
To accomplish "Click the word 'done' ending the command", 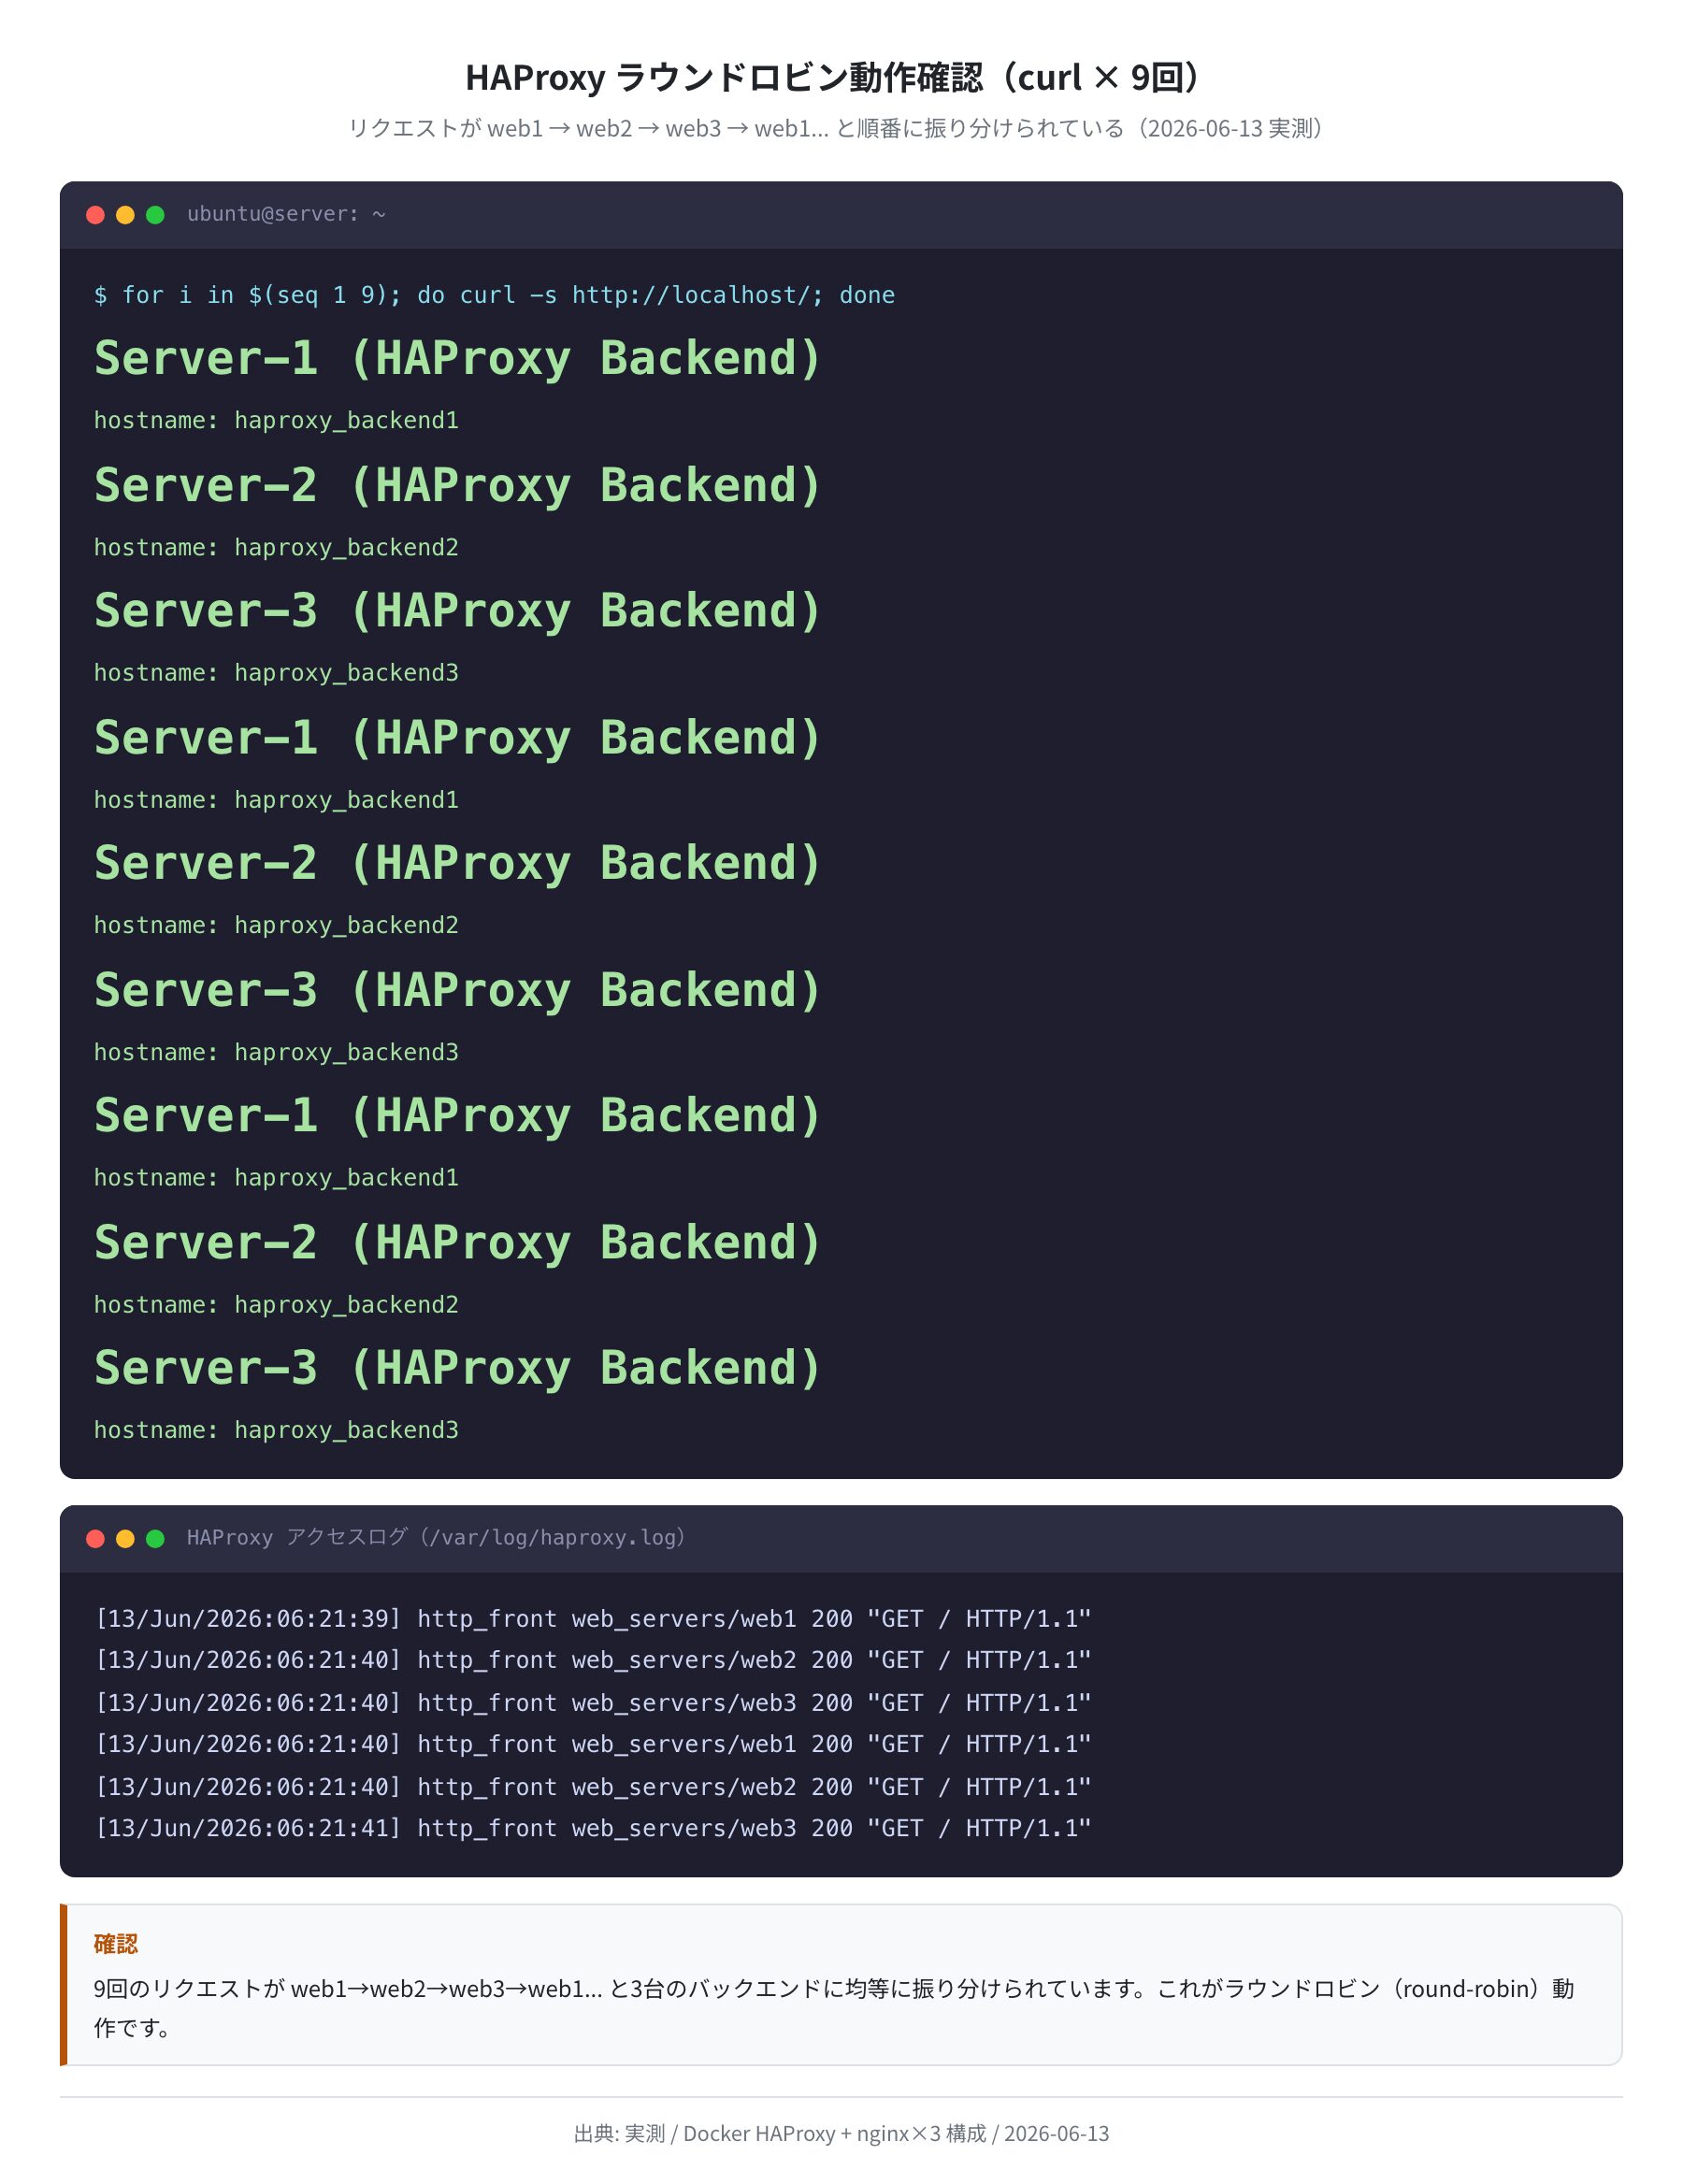I will tap(867, 295).
